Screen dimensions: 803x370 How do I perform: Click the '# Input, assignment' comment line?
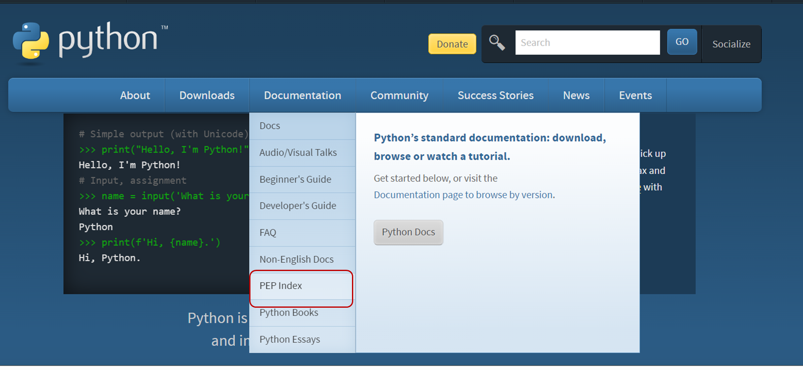132,180
